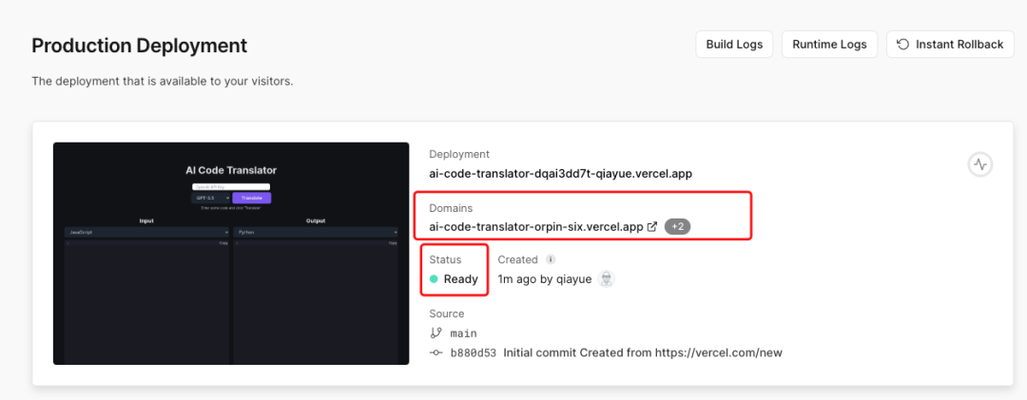Click the commit icon before b880d53
Image resolution: width=1027 pixels, height=400 pixels.
(436, 352)
